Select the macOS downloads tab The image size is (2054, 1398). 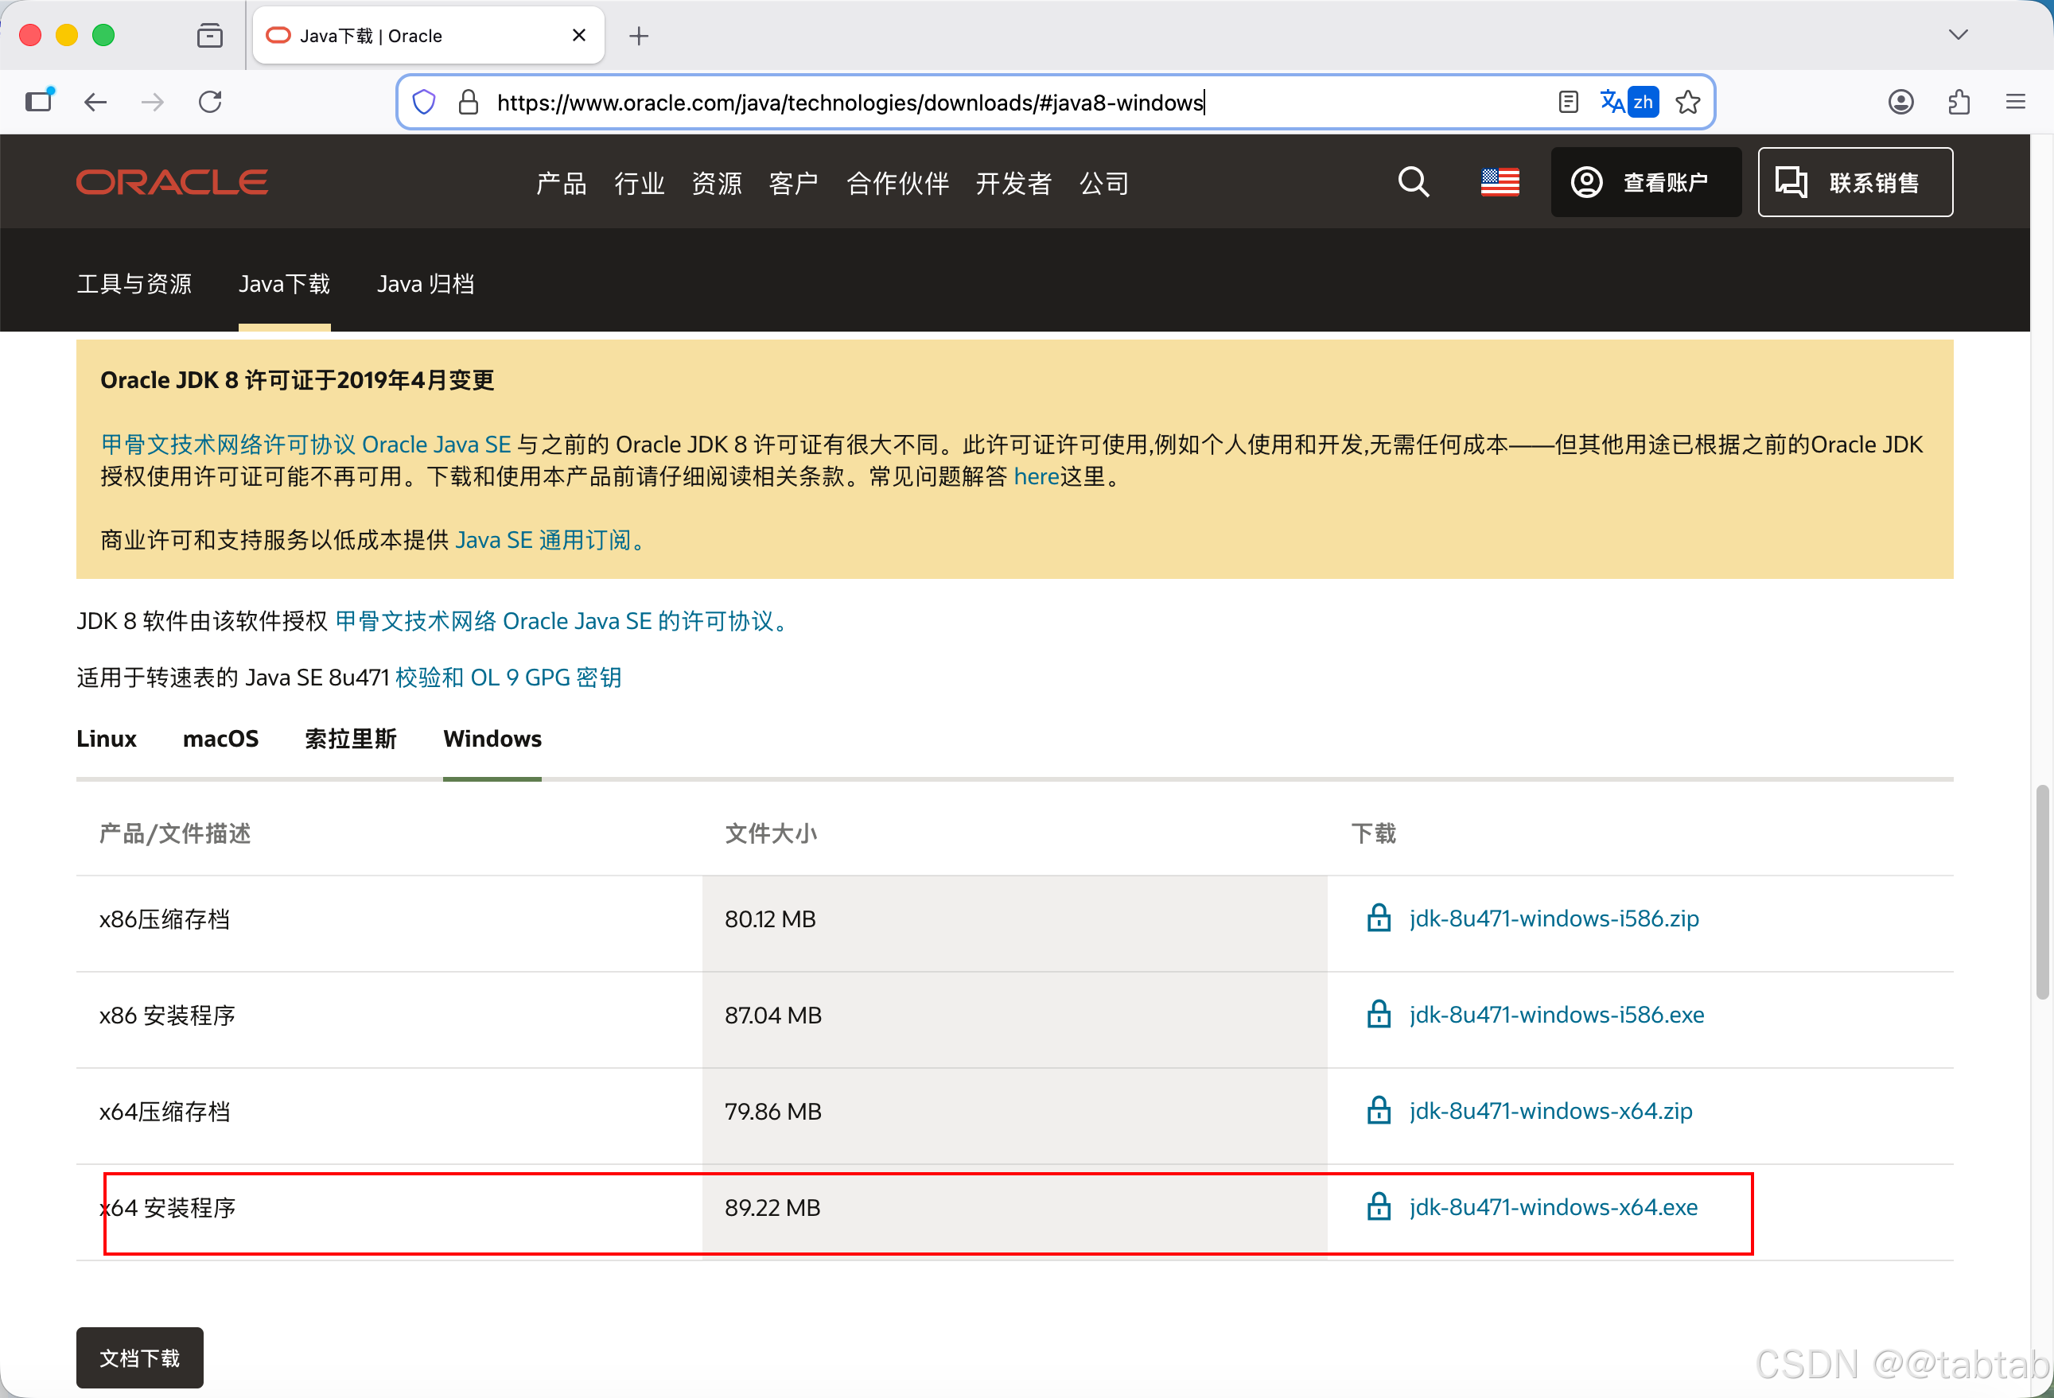(x=220, y=739)
